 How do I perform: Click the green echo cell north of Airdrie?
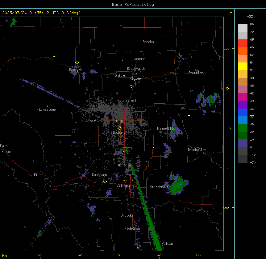tap(126, 149)
